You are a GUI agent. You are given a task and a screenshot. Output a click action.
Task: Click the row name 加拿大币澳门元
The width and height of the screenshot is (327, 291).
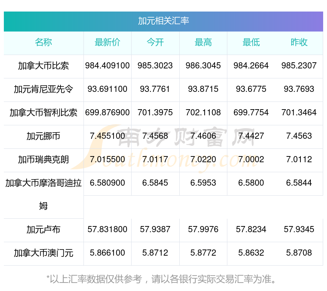[x=43, y=253]
